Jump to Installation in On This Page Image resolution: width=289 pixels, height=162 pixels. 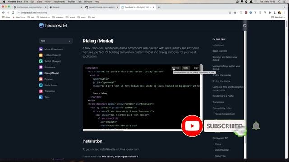(x=218, y=45)
